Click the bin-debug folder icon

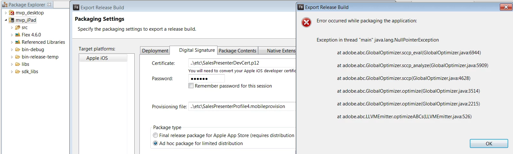pos(18,50)
